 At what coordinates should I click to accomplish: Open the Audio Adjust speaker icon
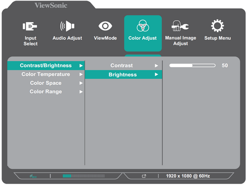[x=67, y=26]
